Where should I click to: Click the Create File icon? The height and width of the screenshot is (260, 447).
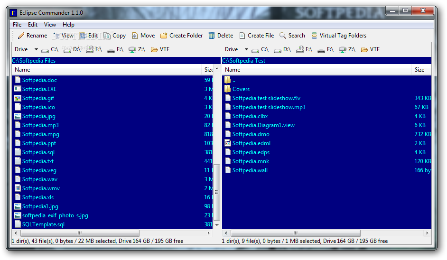[x=242, y=36]
